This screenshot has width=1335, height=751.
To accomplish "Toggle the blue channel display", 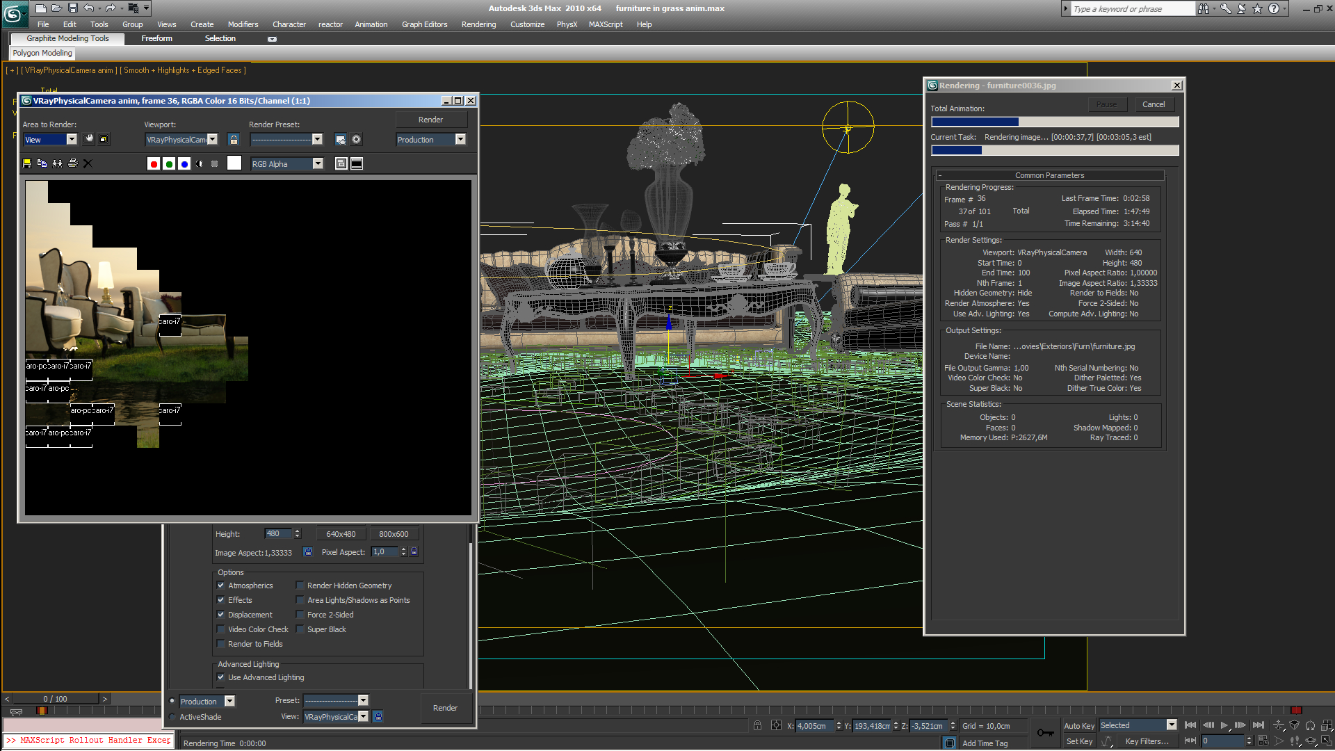I will [x=184, y=164].
